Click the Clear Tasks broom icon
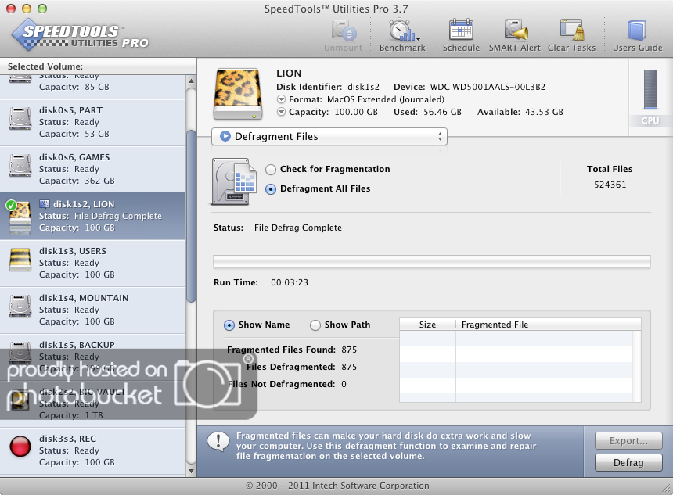Viewport: 673px width, 495px height. (572, 30)
